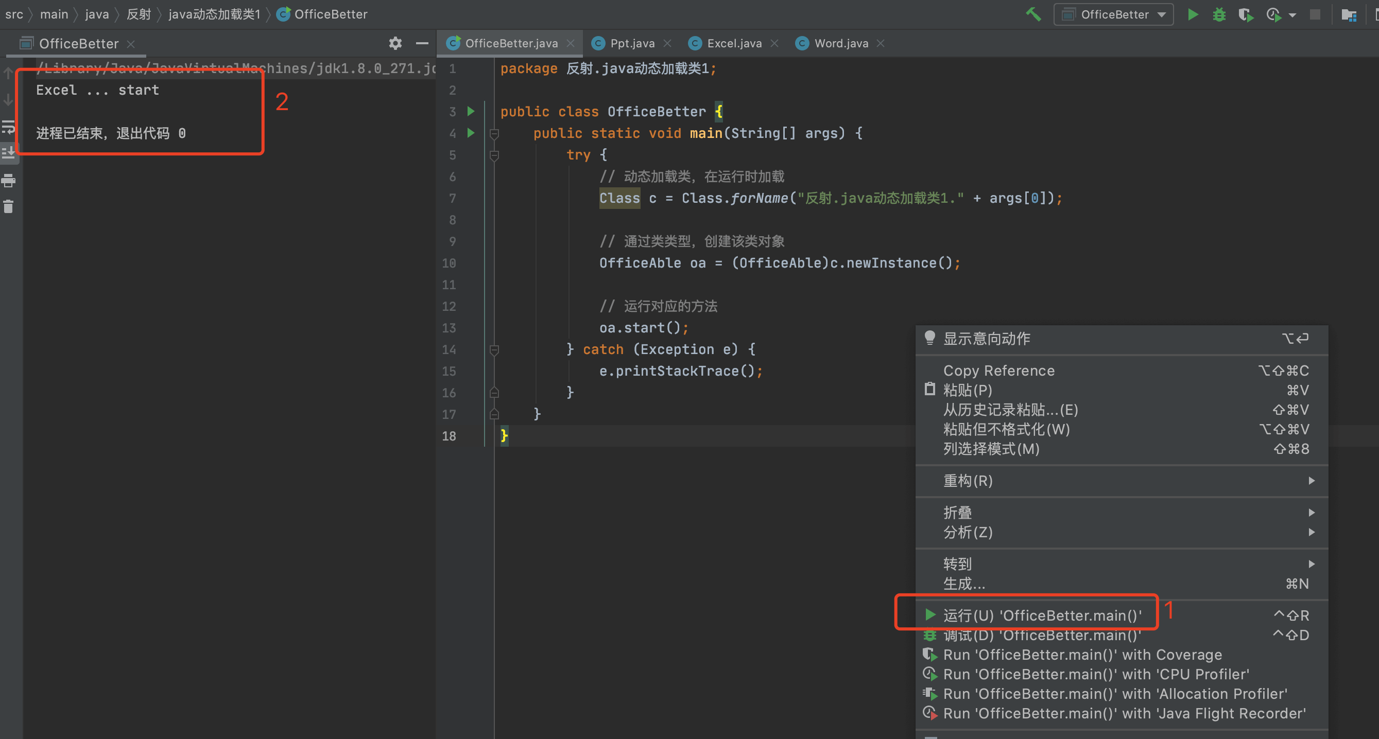Click the java breadcrumb
Viewport: 1379px width, 739px height.
coord(97,14)
